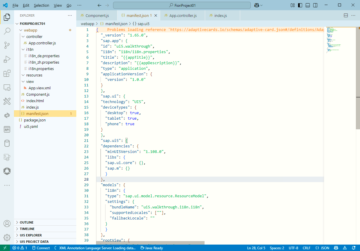Expand the UI5 EXPLORER section
The height and width of the screenshot is (251, 360).
click(x=45, y=235)
